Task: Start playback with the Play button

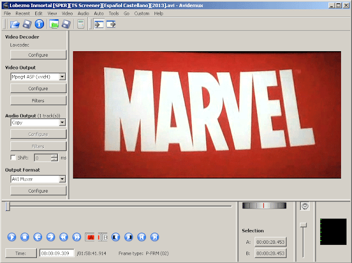Action: (12, 237)
